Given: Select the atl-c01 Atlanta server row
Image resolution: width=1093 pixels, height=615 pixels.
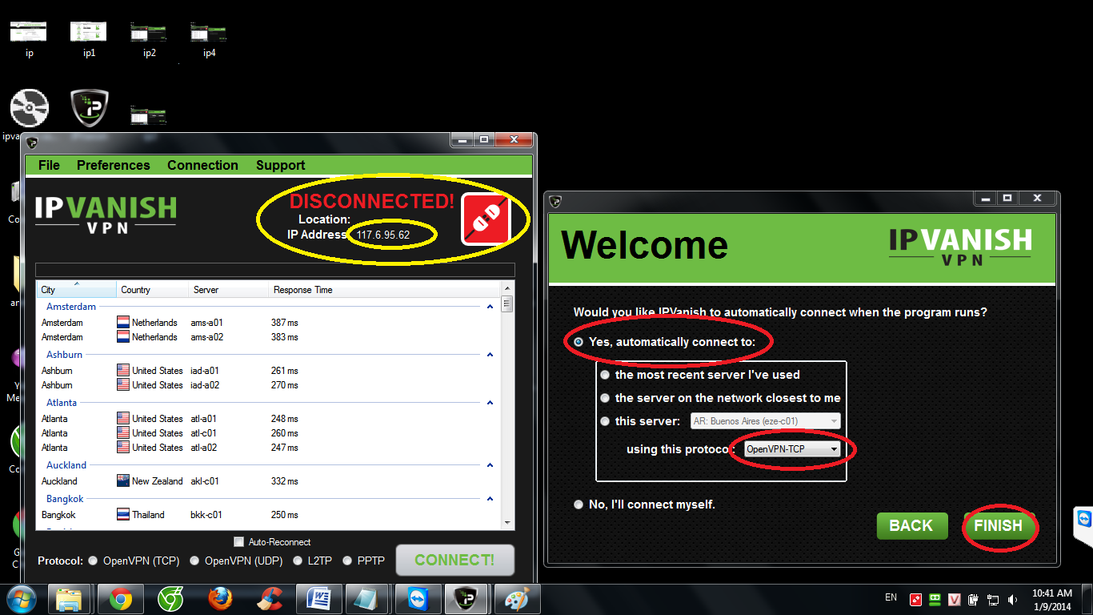Looking at the screenshot, I should pyautogui.click(x=268, y=433).
